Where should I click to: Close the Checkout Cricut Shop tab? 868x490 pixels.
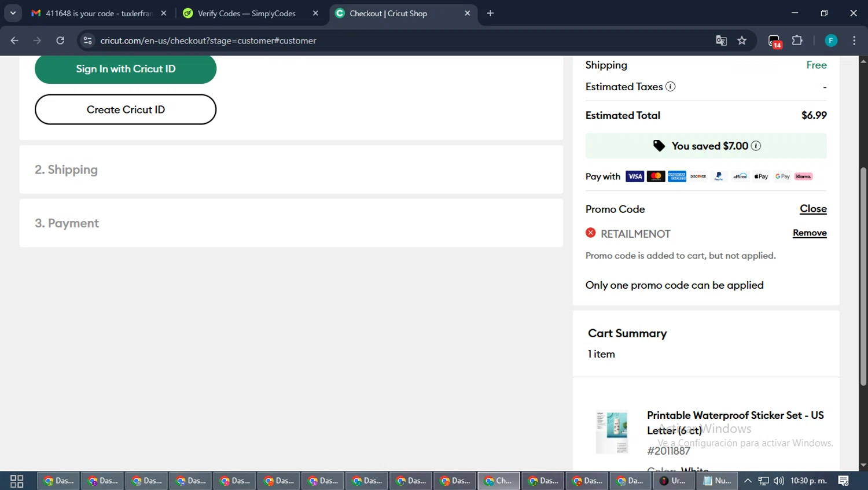click(468, 13)
